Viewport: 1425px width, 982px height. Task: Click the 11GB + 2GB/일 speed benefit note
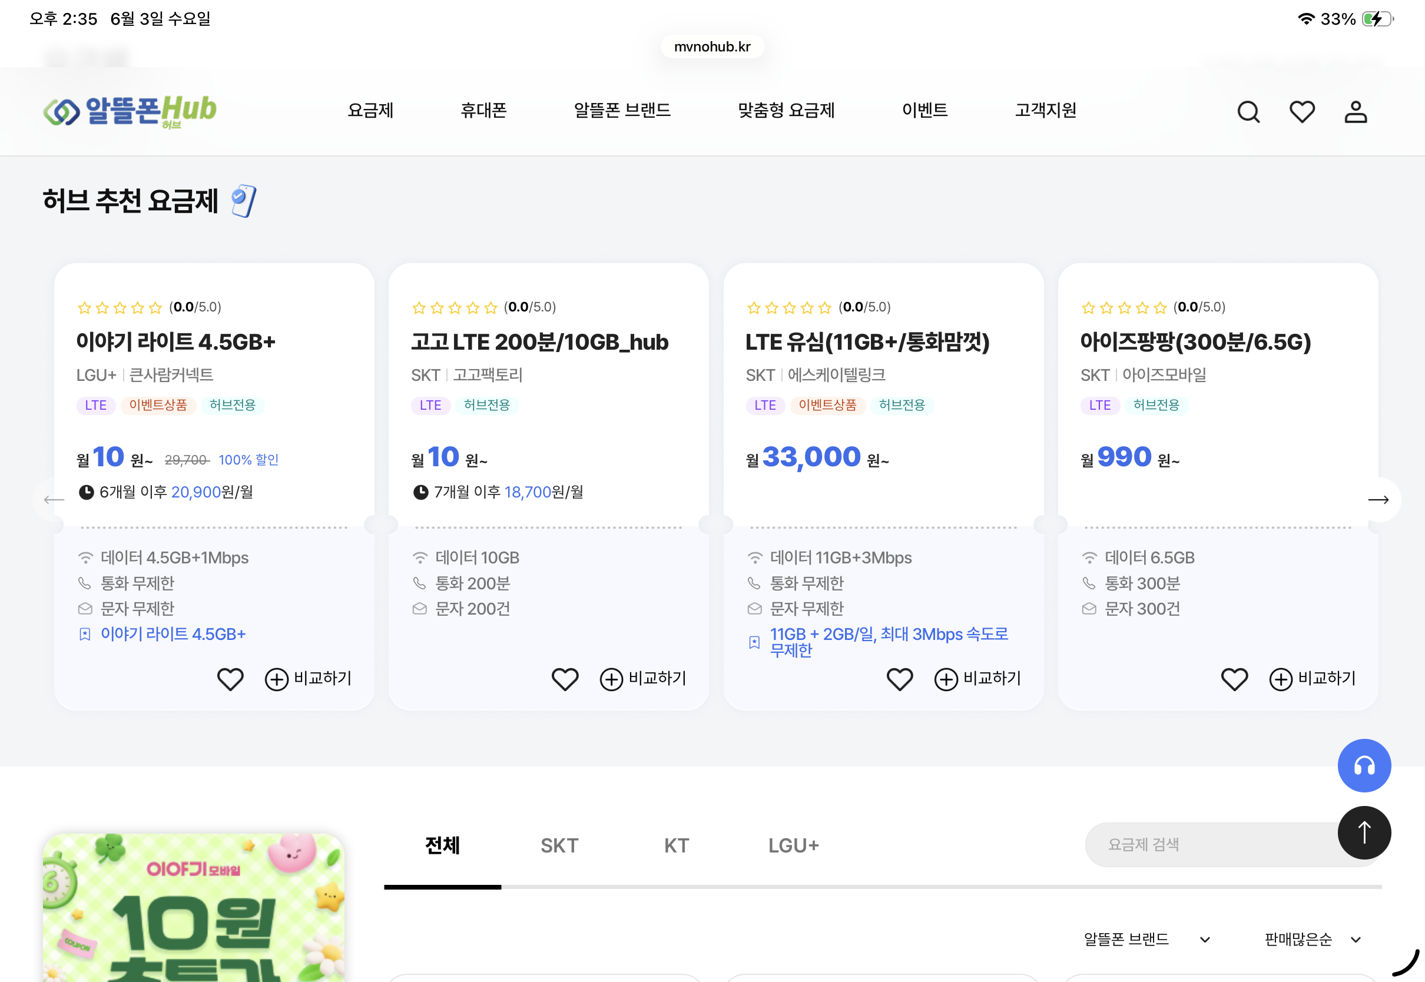coord(889,642)
